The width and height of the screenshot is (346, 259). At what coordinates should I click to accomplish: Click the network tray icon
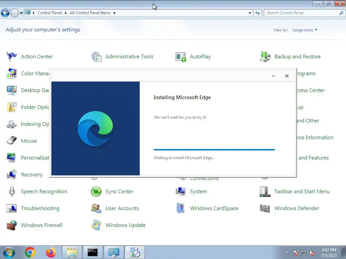click(x=304, y=253)
